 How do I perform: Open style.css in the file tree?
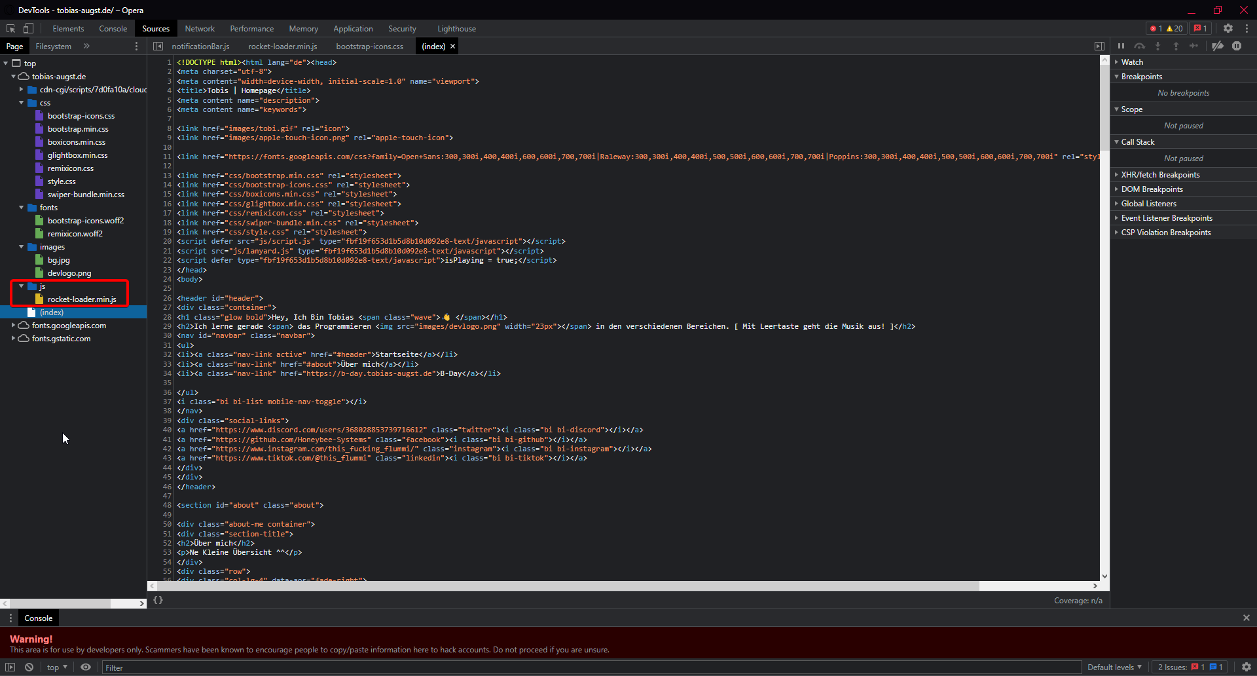(x=62, y=181)
